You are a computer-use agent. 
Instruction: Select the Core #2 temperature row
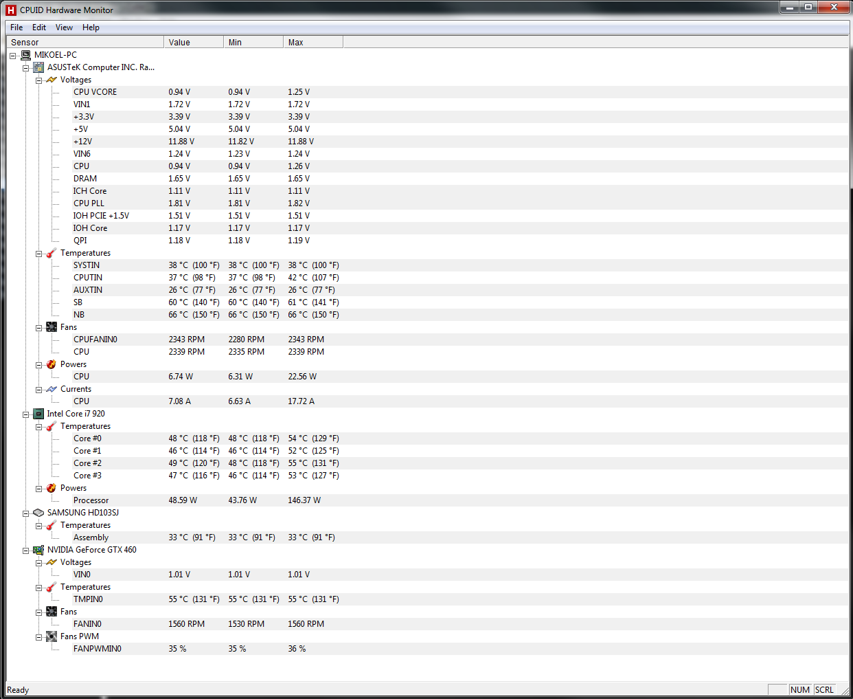[x=87, y=463]
